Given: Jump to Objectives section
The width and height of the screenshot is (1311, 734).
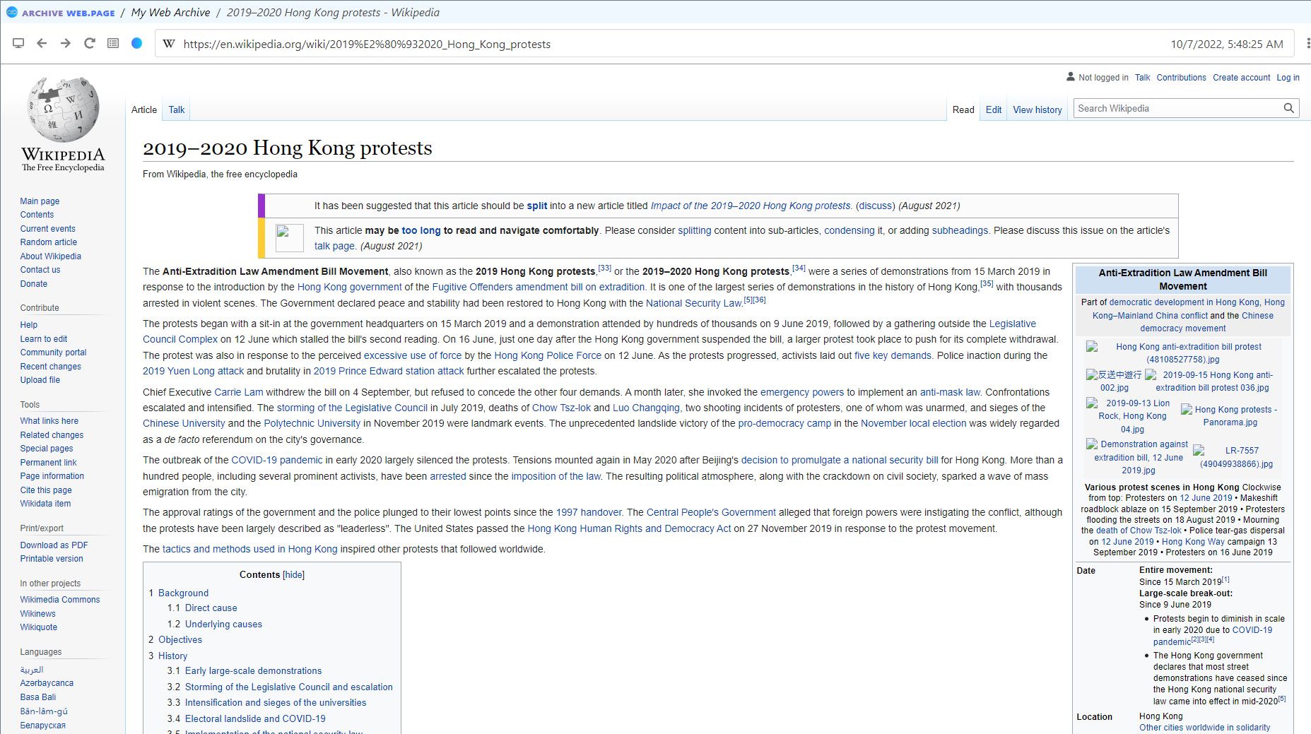Looking at the screenshot, I should point(180,639).
